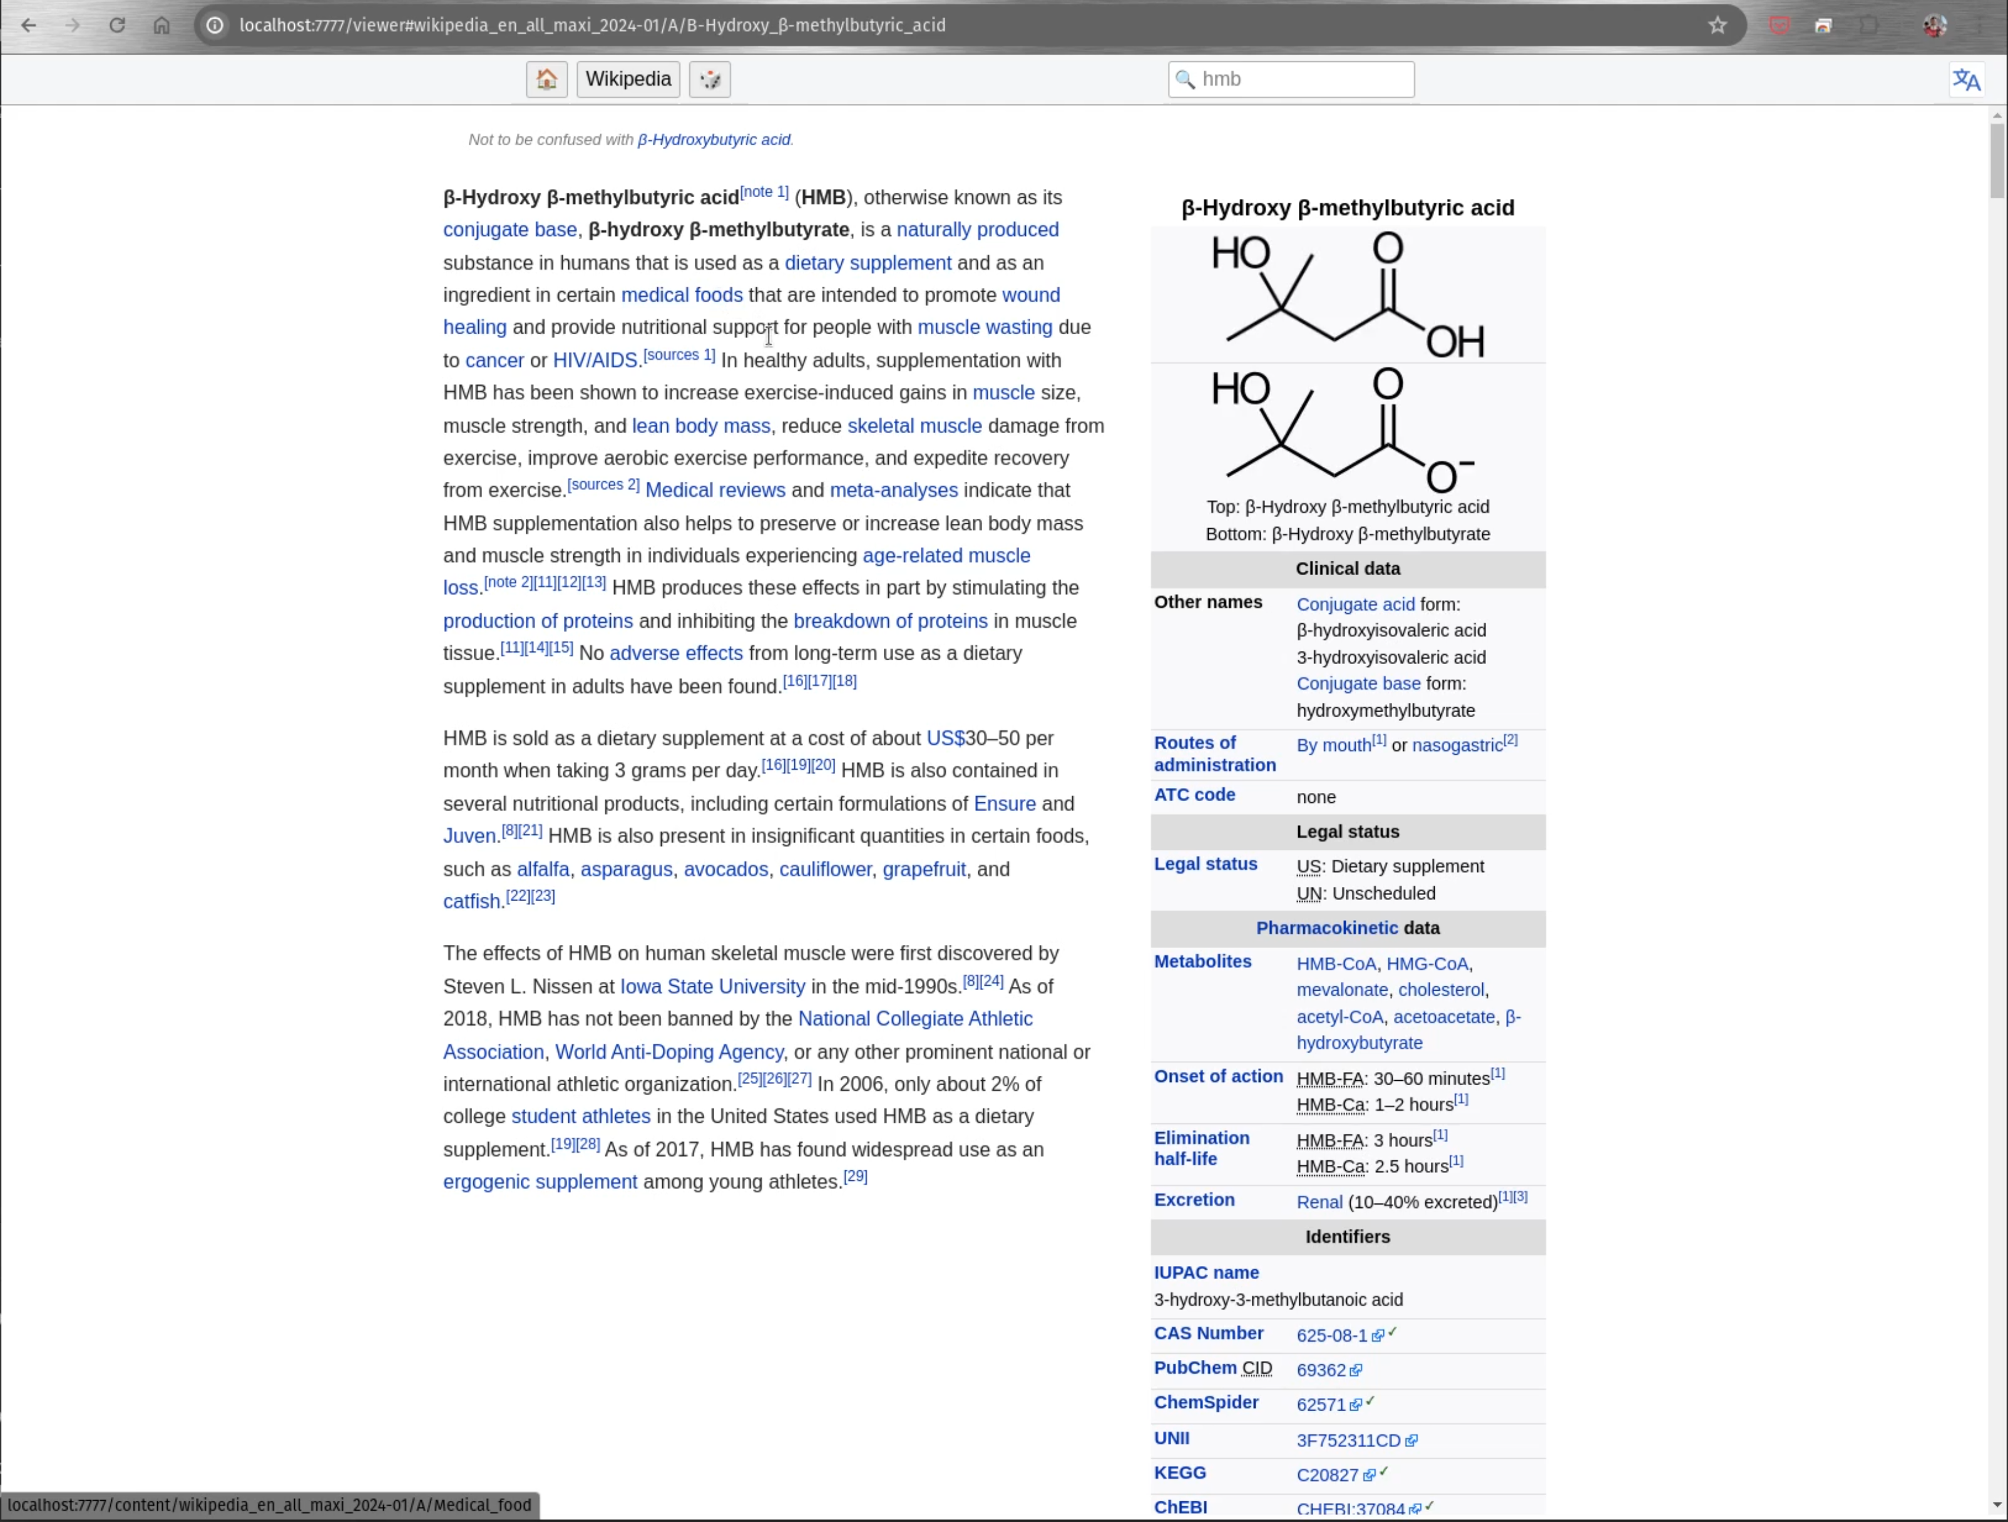Click the browser reload icon
2008x1522 pixels.
117,26
